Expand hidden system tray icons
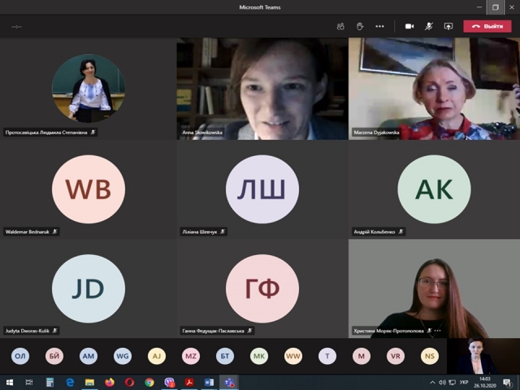Screen dimensions: 520x390 (x=432, y=383)
